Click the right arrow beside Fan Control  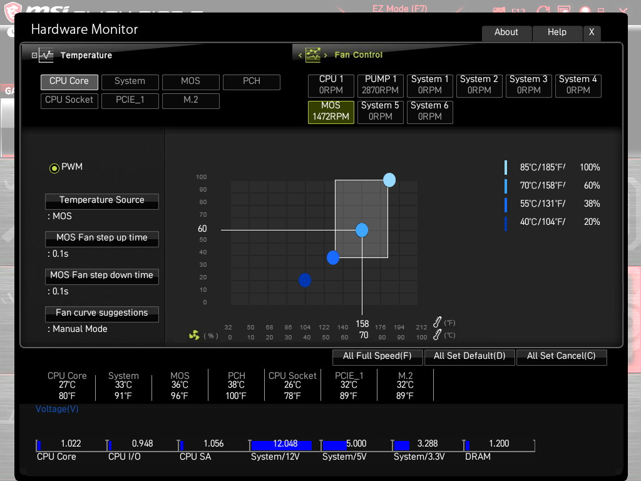(x=326, y=55)
